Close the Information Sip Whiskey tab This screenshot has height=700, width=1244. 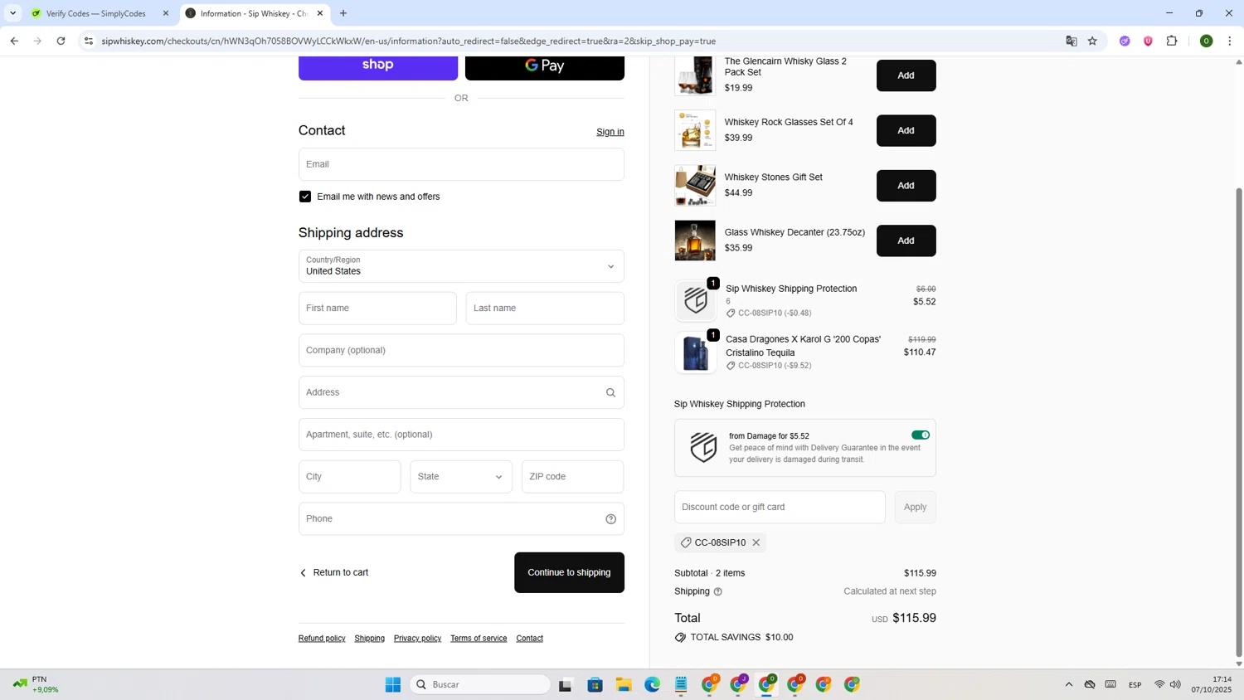[320, 13]
